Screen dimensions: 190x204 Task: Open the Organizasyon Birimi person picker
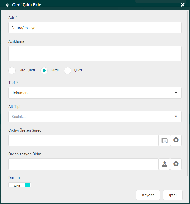tap(164, 164)
